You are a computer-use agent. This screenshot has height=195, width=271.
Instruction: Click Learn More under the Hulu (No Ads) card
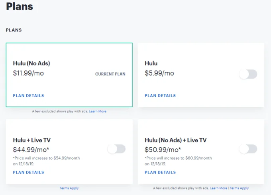click(98, 111)
